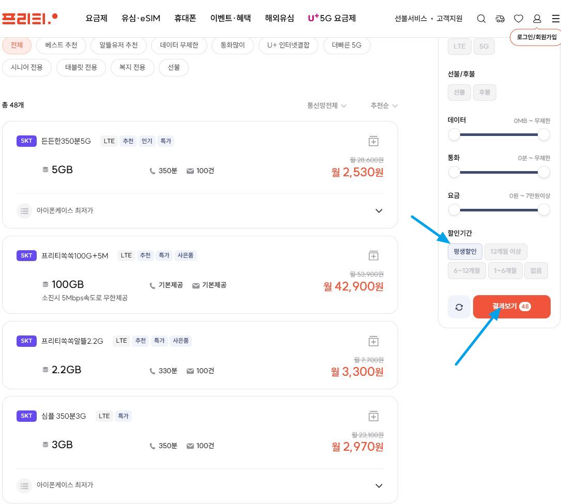Select the 전체 category tab
Image resolution: width=561 pixels, height=504 pixels.
(17, 45)
